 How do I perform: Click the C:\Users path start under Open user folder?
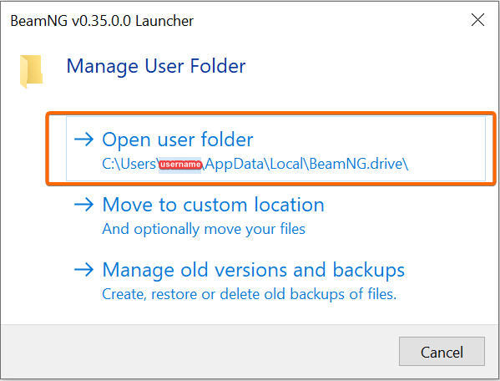click(129, 164)
